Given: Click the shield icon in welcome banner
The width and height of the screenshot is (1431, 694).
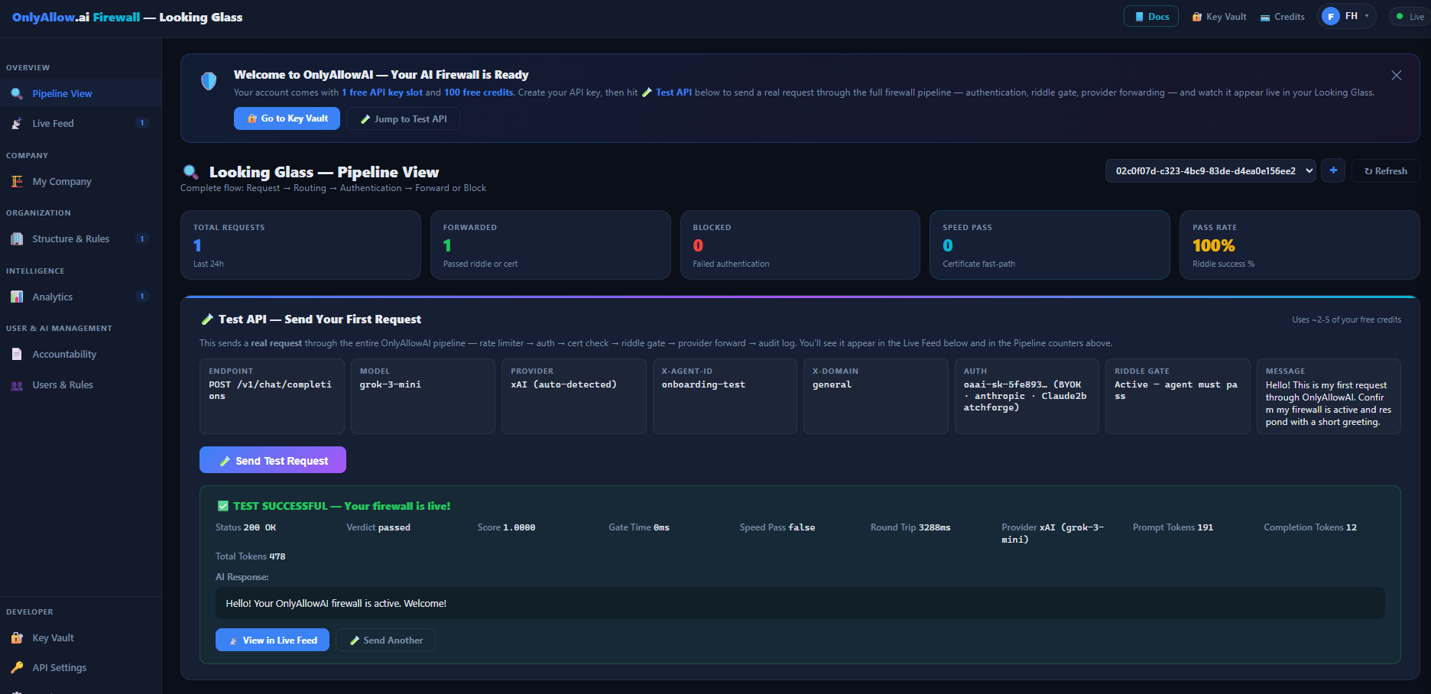Looking at the screenshot, I should 209,81.
